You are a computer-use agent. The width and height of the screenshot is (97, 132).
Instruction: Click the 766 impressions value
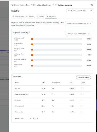(53, 106)
